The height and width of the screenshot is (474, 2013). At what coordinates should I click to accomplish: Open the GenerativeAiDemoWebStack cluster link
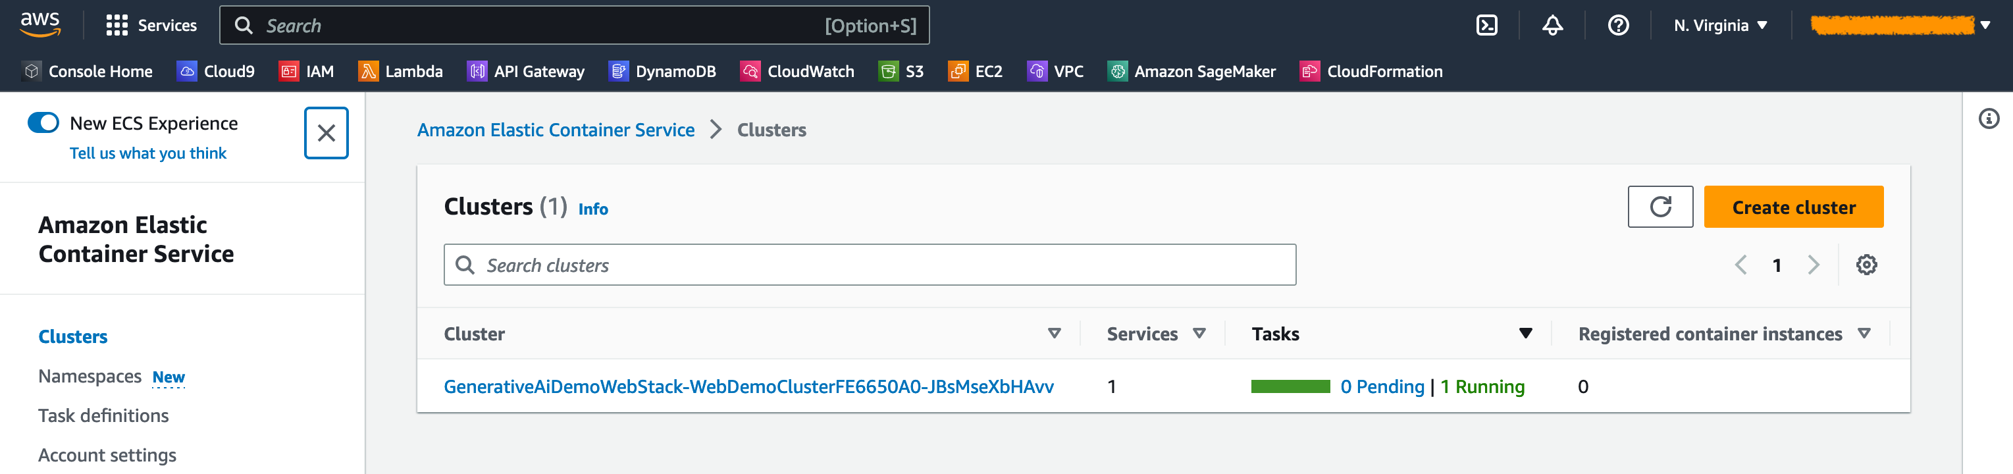click(748, 386)
